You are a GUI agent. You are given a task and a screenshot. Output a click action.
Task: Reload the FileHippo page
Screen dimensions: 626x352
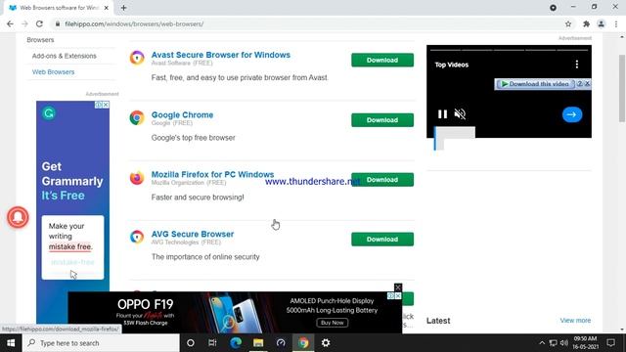[x=39, y=23]
